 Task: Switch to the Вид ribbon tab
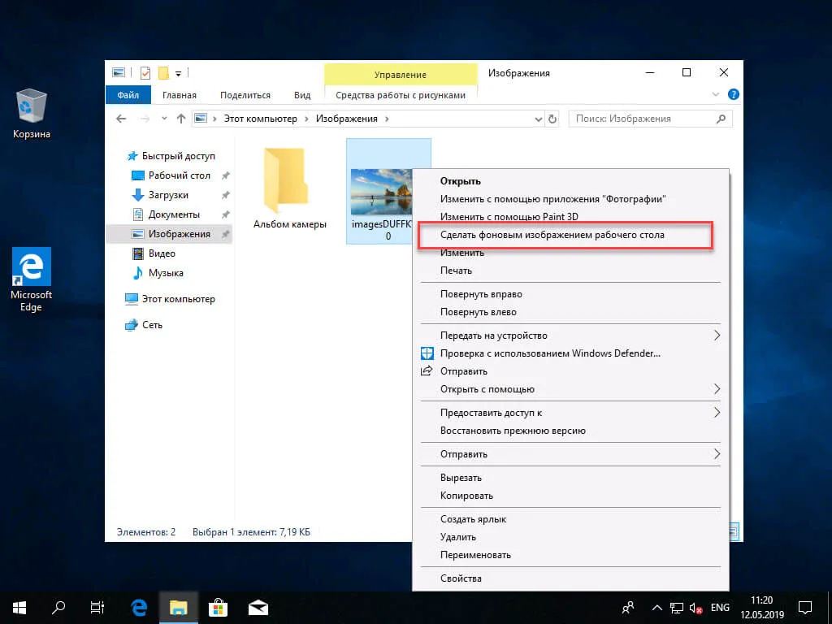[302, 95]
